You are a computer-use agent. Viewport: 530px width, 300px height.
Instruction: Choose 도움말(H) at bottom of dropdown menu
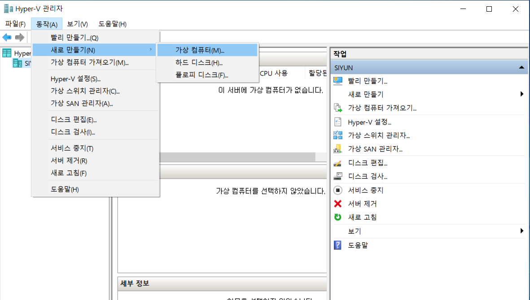click(95, 189)
